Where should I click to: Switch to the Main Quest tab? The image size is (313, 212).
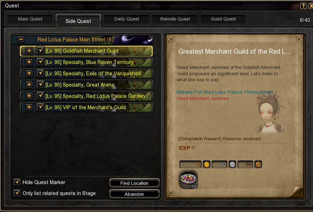(30, 19)
